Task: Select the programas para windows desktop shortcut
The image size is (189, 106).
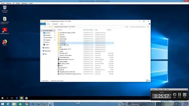Action: point(5,21)
